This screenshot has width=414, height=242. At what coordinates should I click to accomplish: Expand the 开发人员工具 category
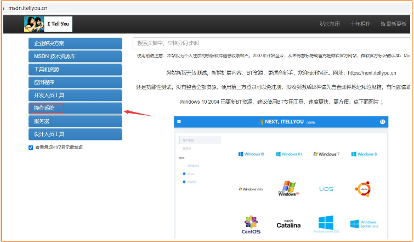coord(75,95)
